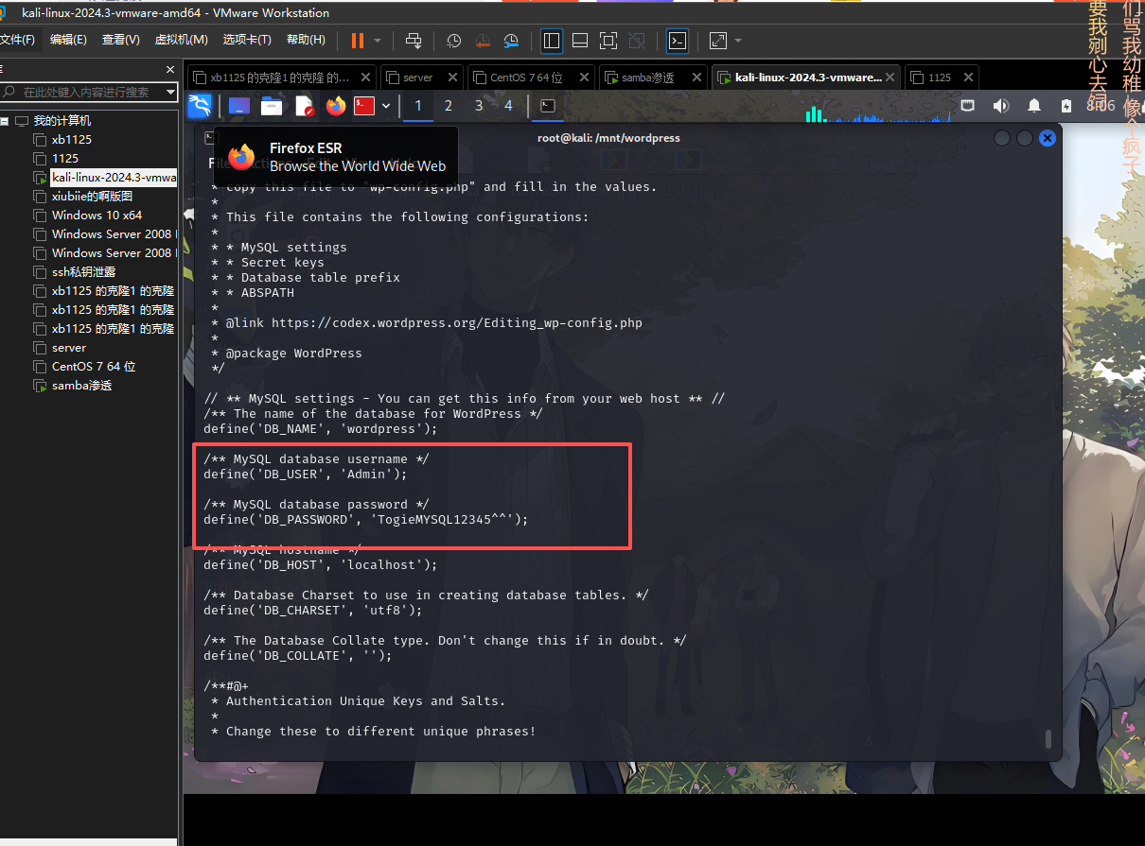This screenshot has width=1145, height=846.
Task: Click the terminal's vertical scrollbar
Action: coord(1048,737)
